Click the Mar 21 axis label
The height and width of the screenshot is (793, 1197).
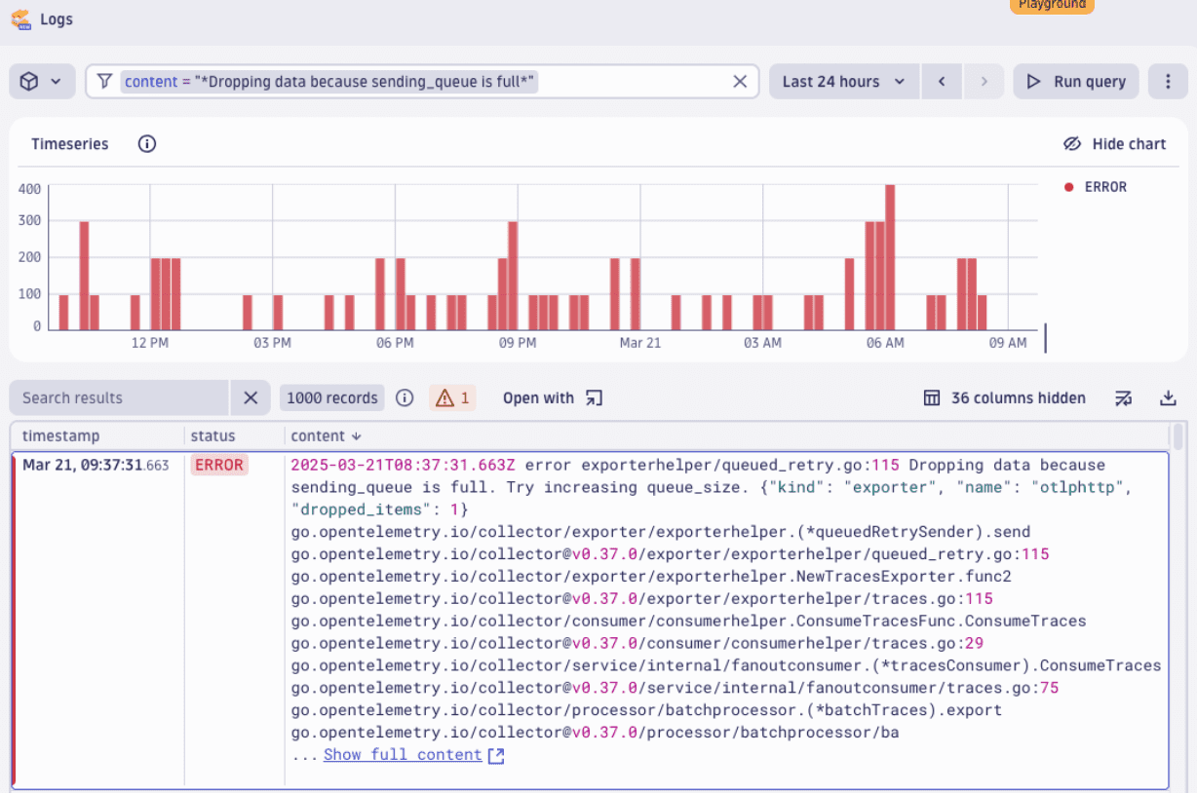(x=640, y=343)
